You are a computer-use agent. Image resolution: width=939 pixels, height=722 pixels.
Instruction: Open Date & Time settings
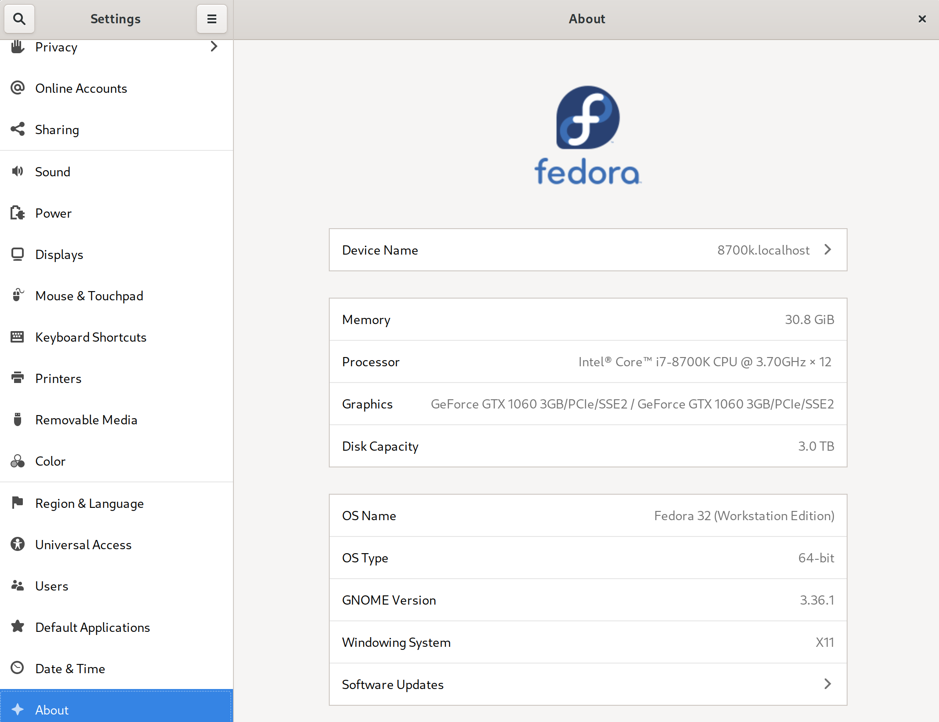tap(116, 669)
